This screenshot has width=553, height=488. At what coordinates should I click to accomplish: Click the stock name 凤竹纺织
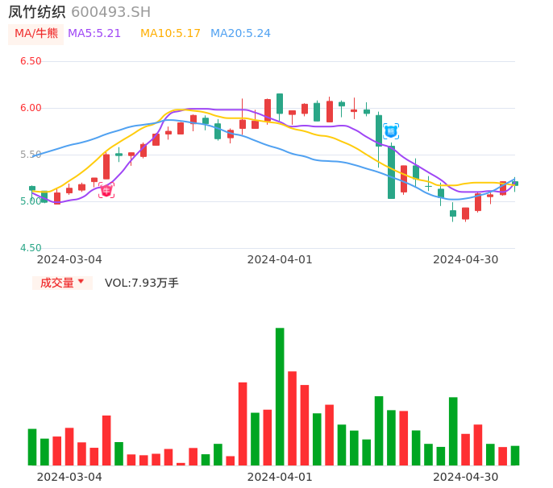point(37,12)
